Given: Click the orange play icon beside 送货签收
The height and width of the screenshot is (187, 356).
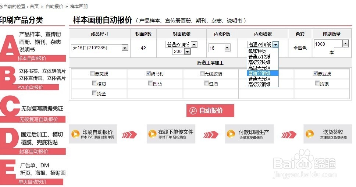Looking at the screenshot, I should coord(309,134).
